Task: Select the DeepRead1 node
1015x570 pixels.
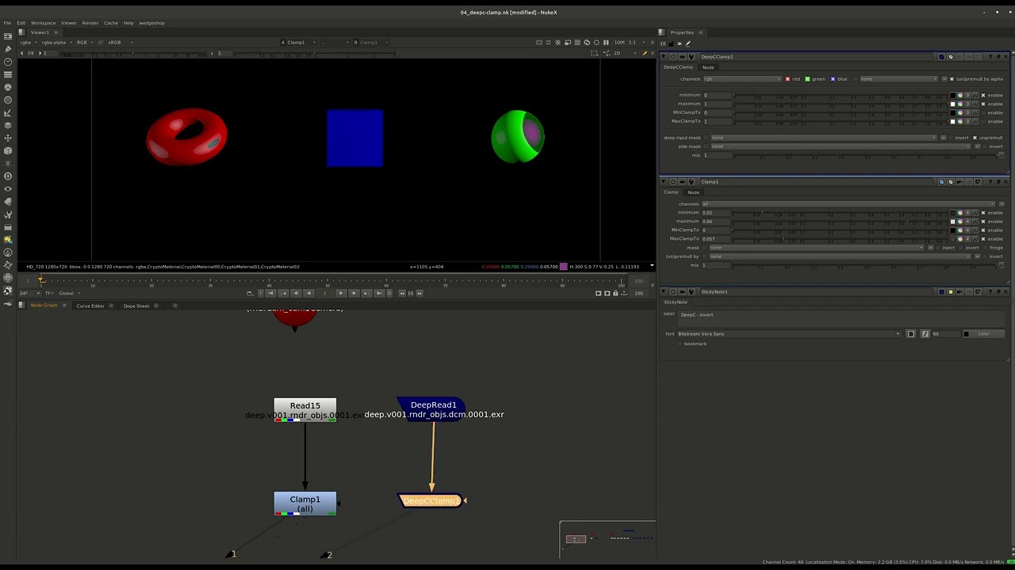Action: click(433, 409)
